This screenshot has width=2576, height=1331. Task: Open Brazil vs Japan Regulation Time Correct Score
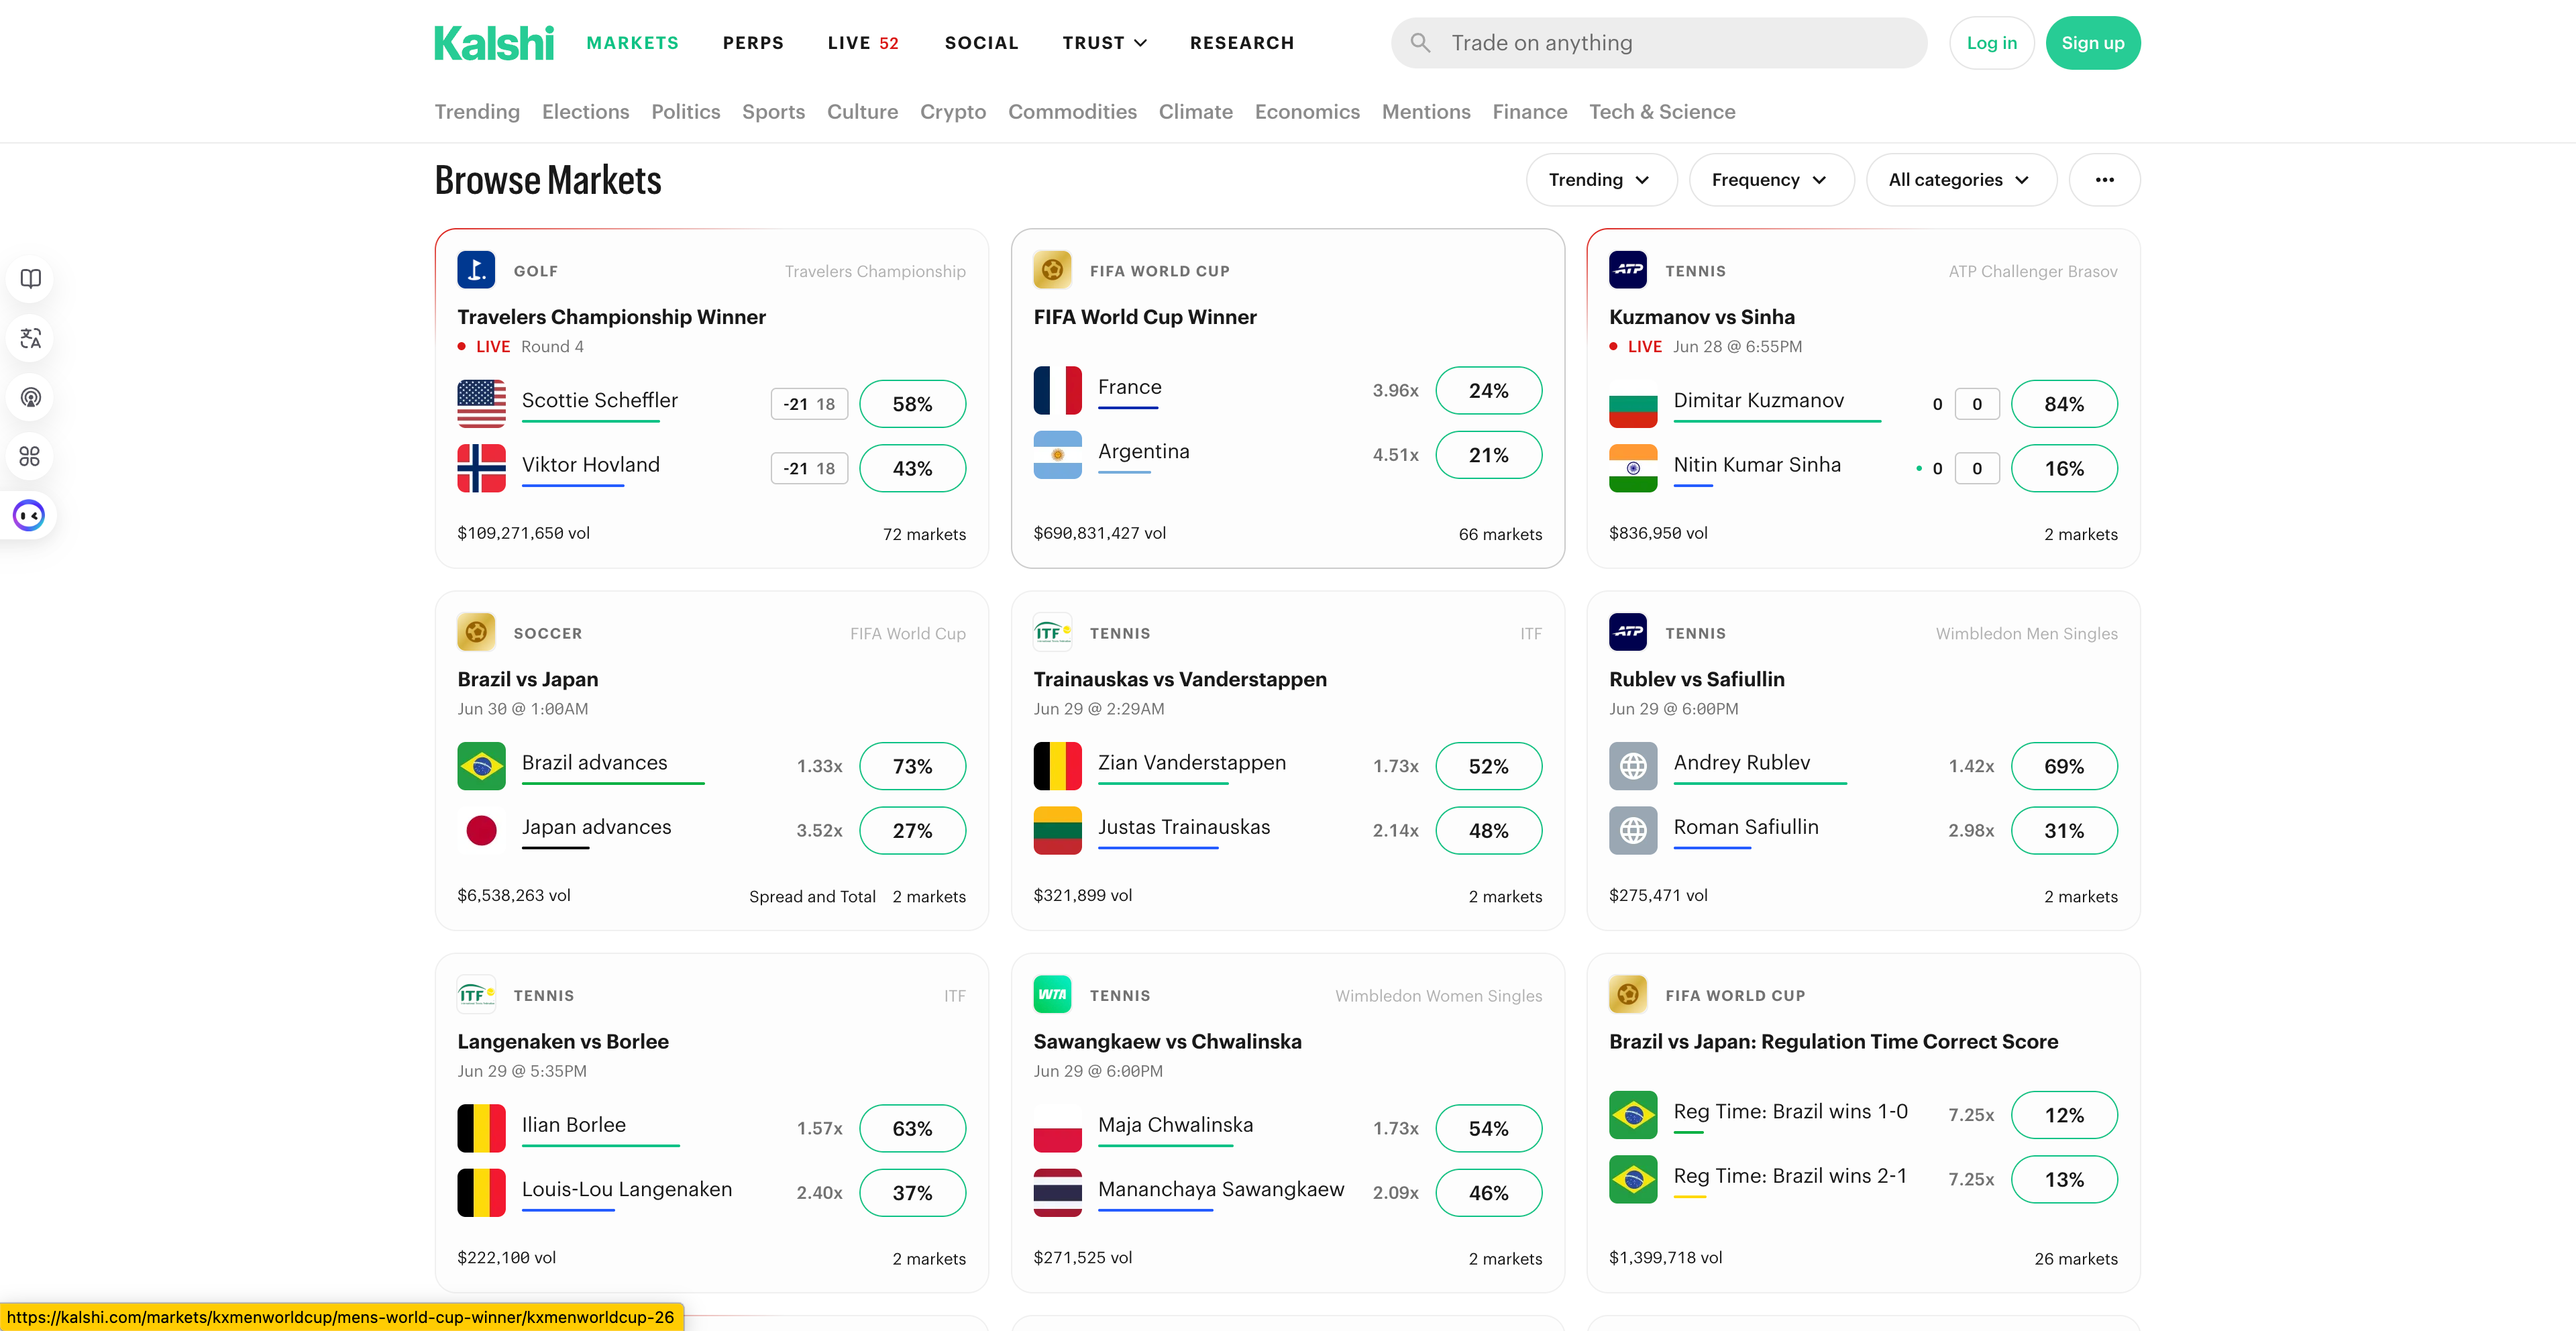(x=1833, y=1041)
